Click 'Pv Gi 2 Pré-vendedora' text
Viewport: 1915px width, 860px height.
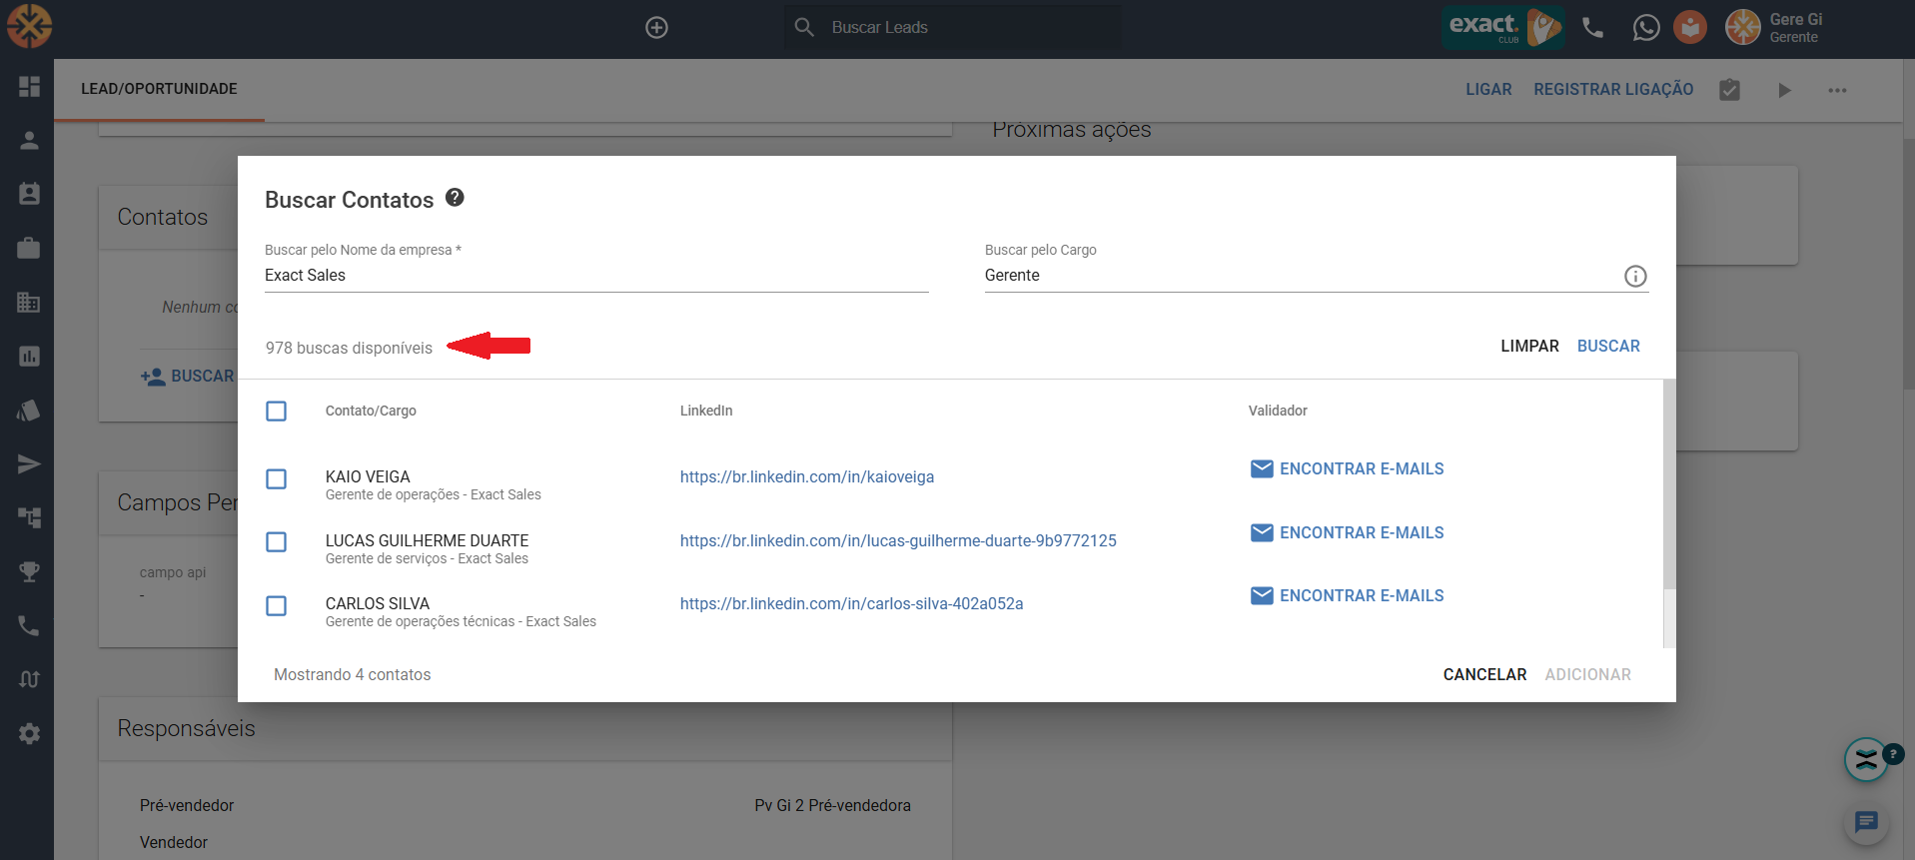point(832,806)
